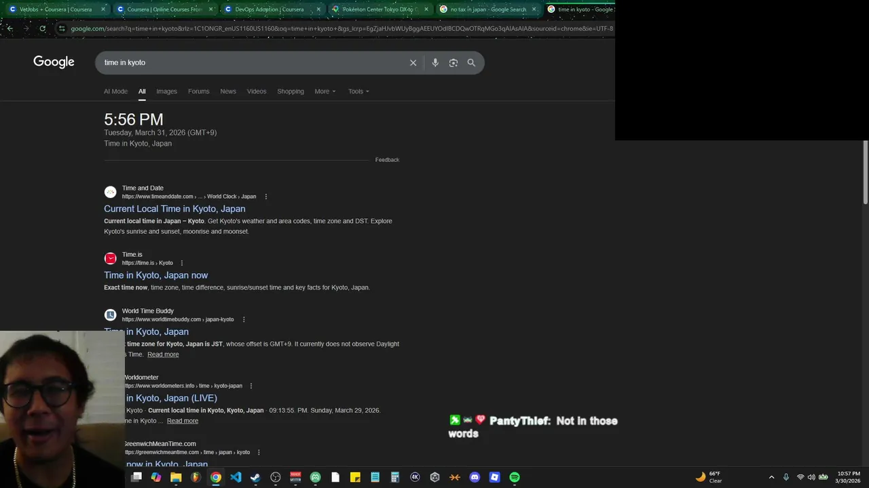Click the '5:56 PM' time text
Screen dimensions: 869x488
133,119
